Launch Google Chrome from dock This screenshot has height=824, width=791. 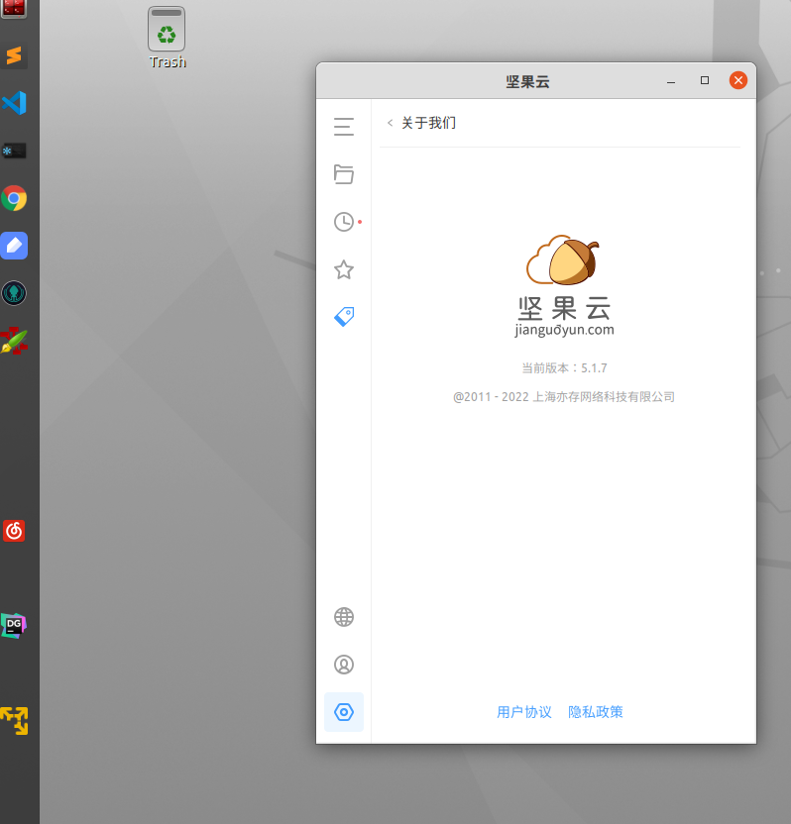click(x=14, y=198)
